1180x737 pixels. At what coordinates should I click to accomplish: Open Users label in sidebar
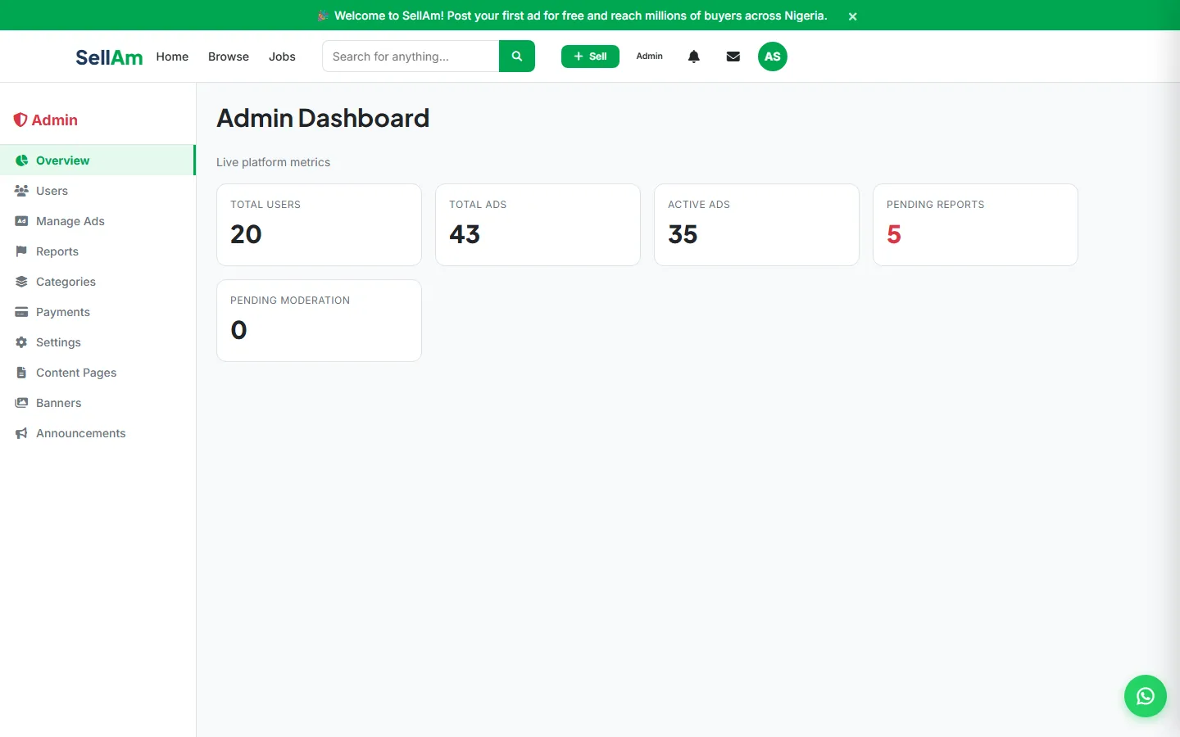52,191
